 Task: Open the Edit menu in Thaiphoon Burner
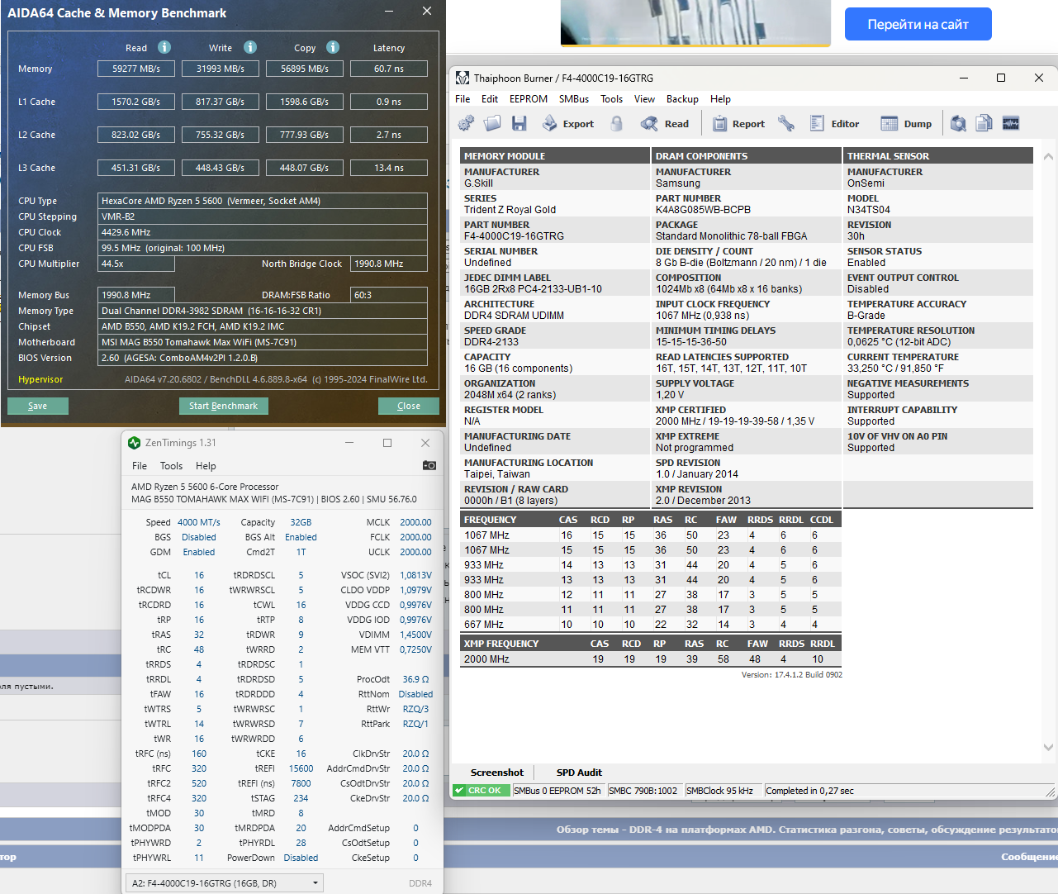click(490, 99)
